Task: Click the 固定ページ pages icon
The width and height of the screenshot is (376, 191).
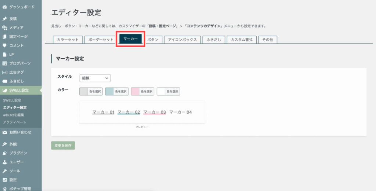Action: click(x=4, y=37)
